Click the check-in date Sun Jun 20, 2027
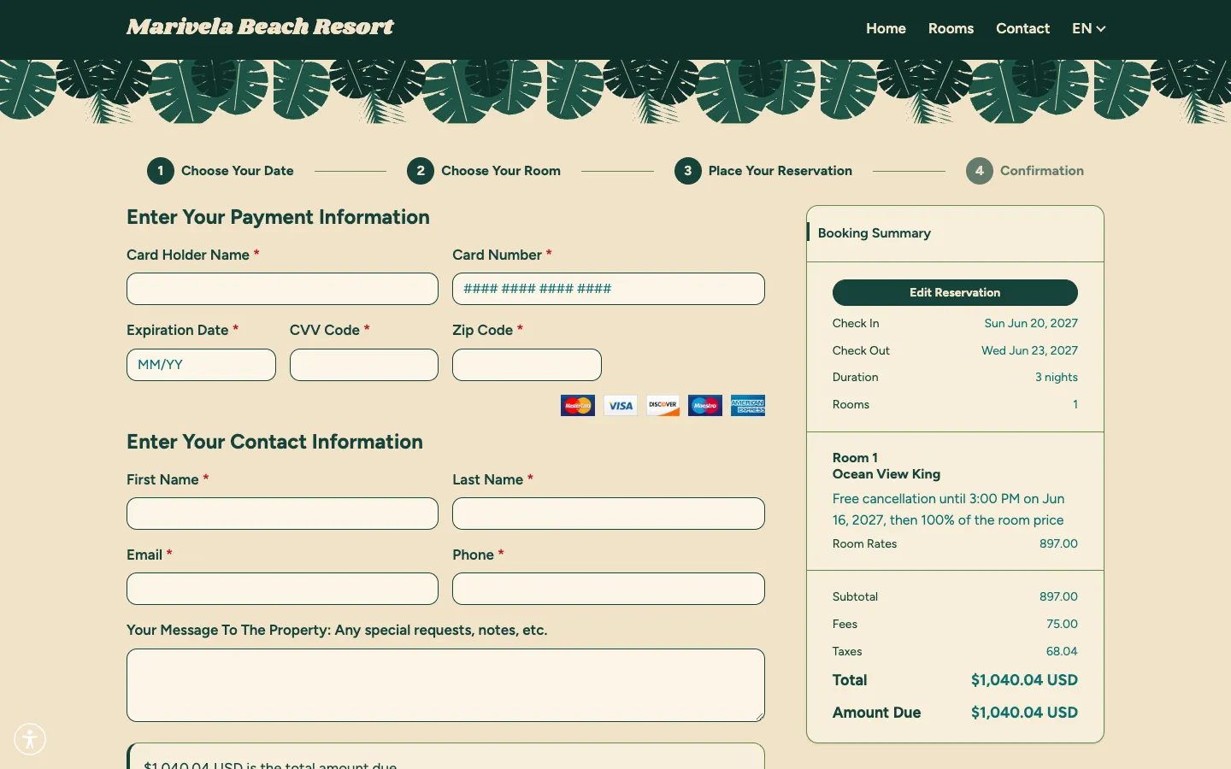Screen dimensions: 1231x769 1031,323
